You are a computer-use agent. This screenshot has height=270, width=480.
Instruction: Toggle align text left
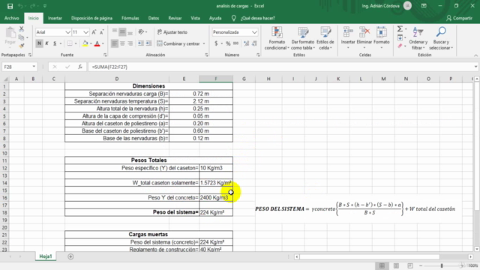click(115, 43)
